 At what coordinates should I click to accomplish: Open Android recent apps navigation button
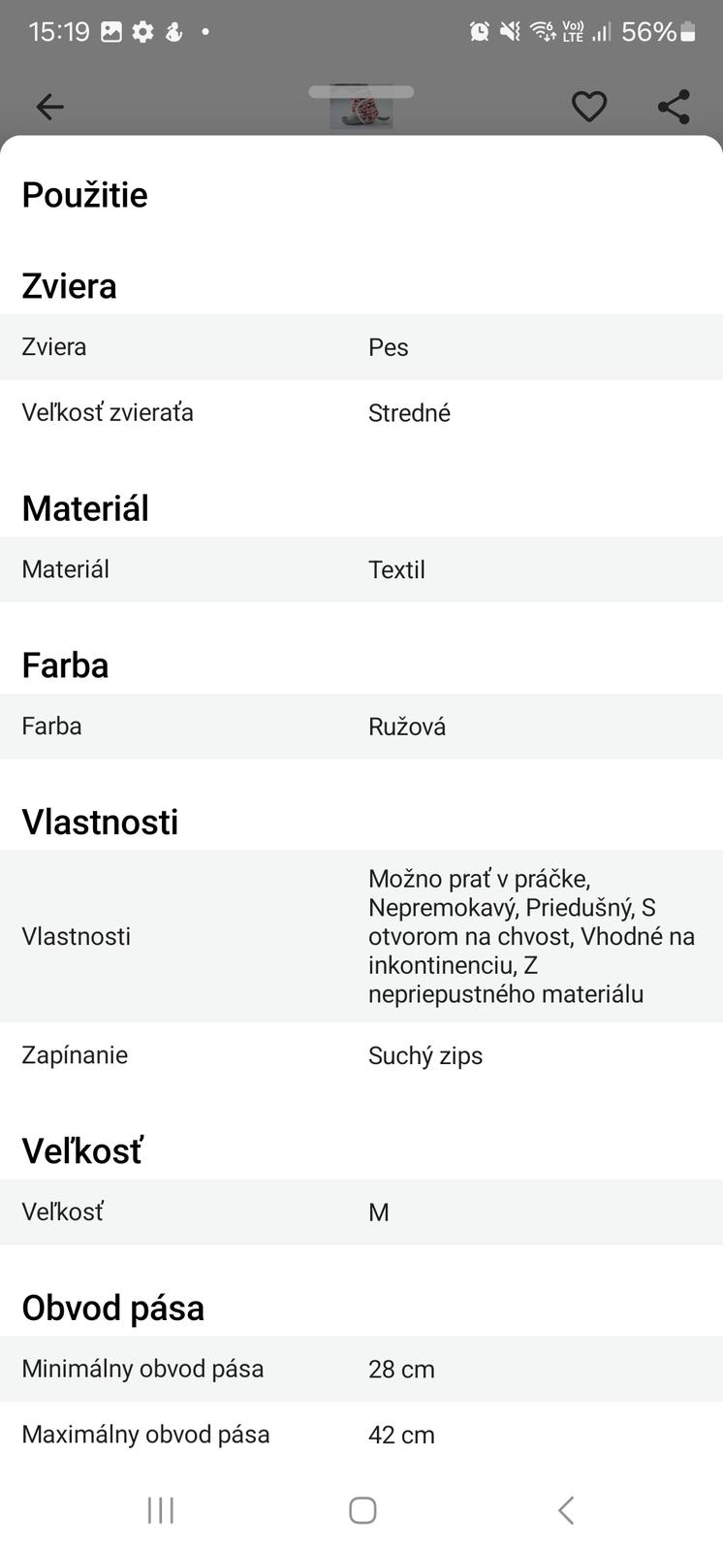point(161,1509)
